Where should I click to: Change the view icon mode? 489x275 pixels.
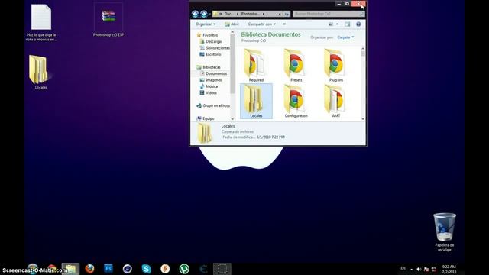point(331,24)
